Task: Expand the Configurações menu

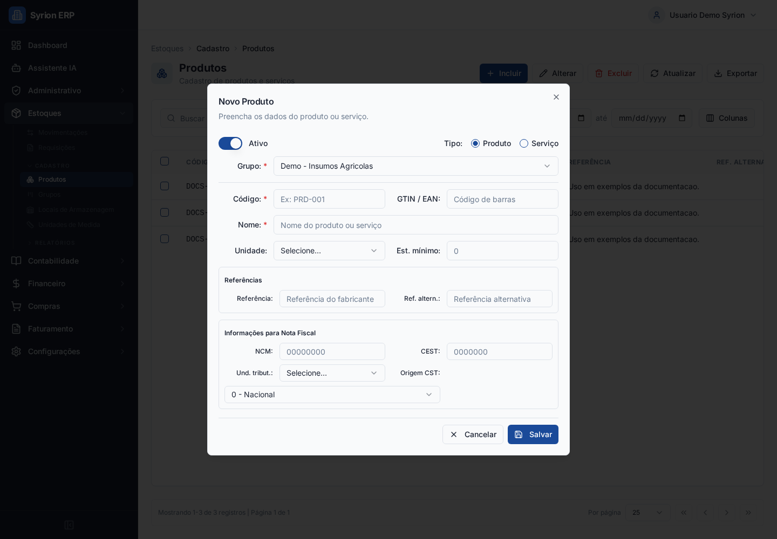Action: pos(69,351)
